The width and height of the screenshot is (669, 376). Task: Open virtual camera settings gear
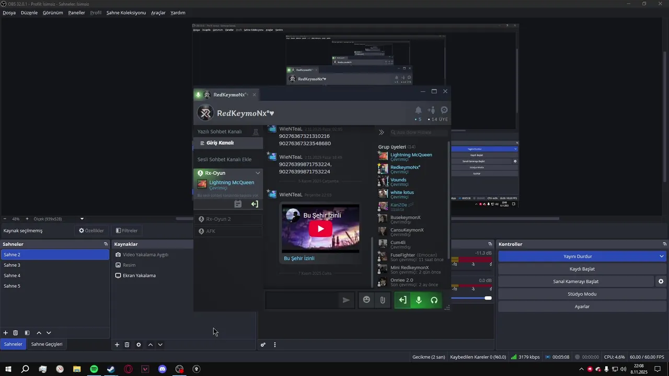[x=661, y=281]
